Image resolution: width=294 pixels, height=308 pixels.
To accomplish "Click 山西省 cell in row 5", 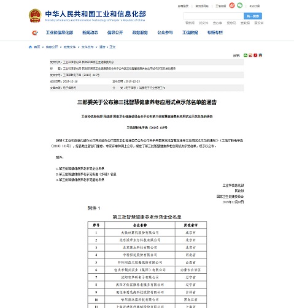I will [x=191, y=263].
